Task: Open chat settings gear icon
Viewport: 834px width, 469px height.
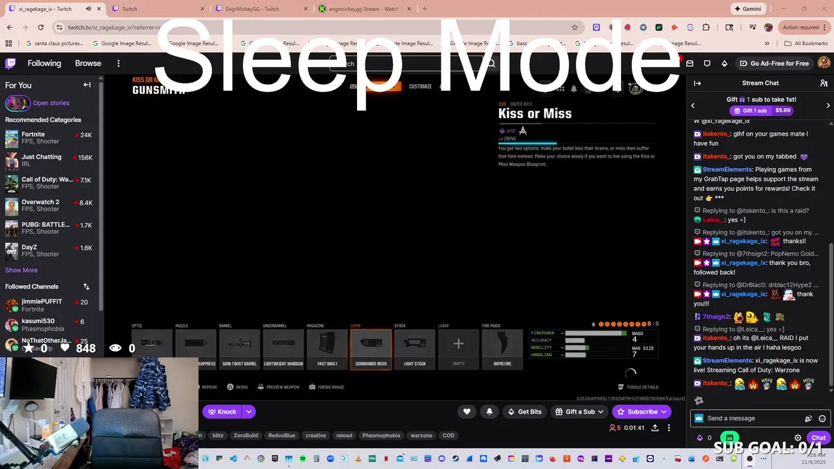Action: (798, 438)
